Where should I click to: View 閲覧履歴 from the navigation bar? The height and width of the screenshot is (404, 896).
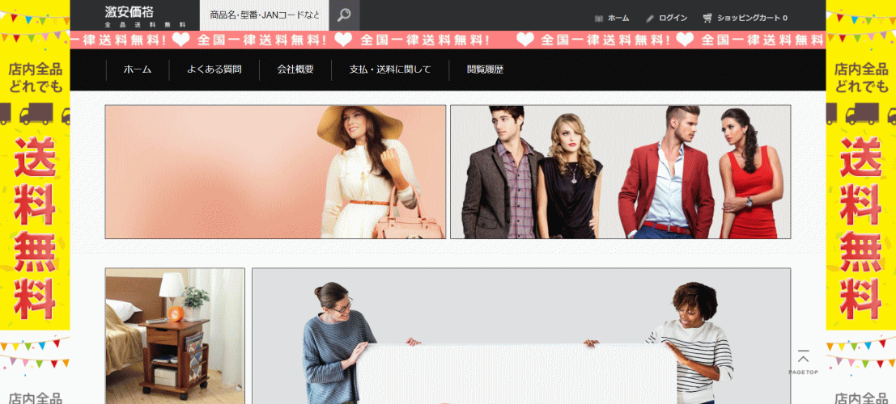[485, 69]
